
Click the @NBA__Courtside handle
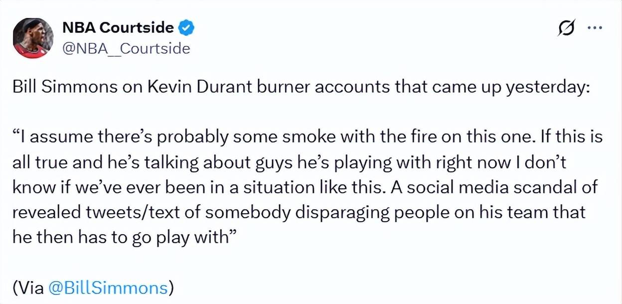point(126,48)
